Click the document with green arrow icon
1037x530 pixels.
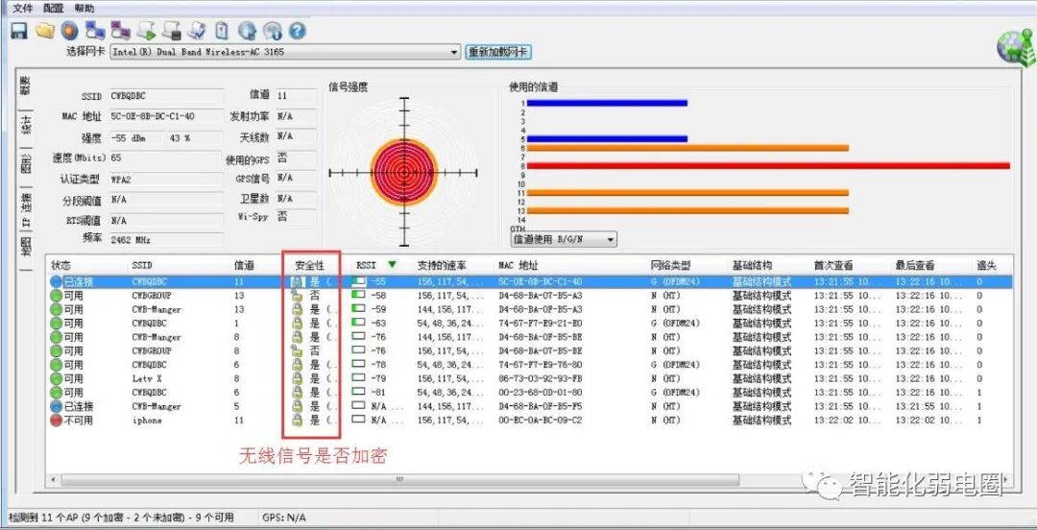(x=146, y=31)
